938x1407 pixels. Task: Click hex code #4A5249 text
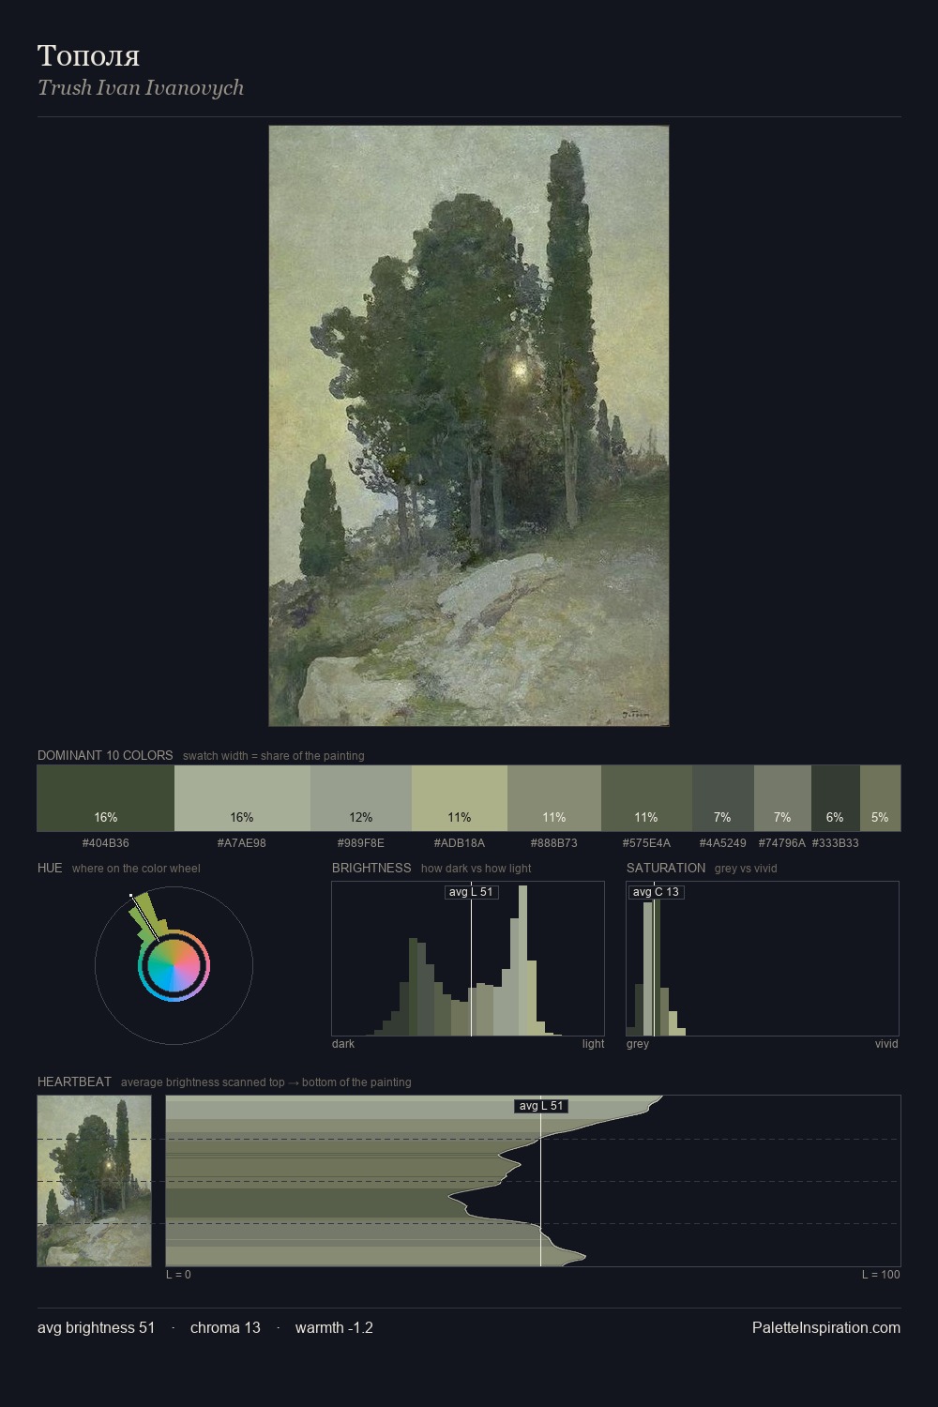(722, 843)
